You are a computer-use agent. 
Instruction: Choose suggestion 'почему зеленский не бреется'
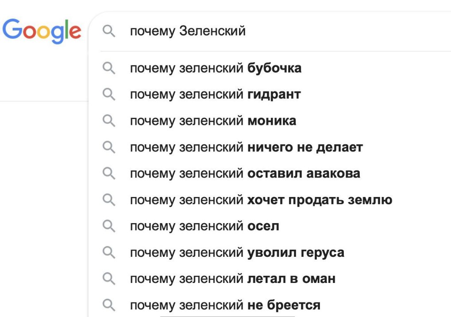pos(225,305)
